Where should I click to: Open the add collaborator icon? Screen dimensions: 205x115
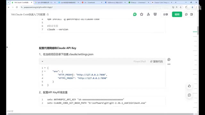click(148, 14)
